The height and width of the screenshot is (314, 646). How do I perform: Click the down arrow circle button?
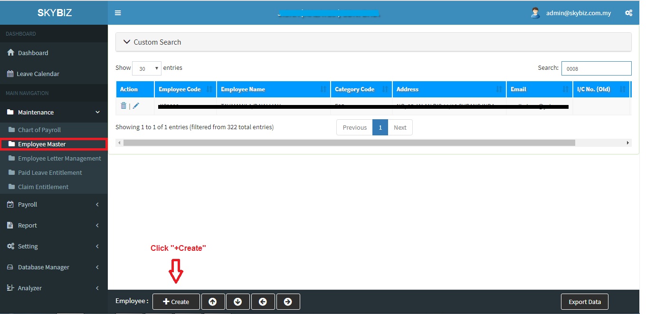[238, 302]
